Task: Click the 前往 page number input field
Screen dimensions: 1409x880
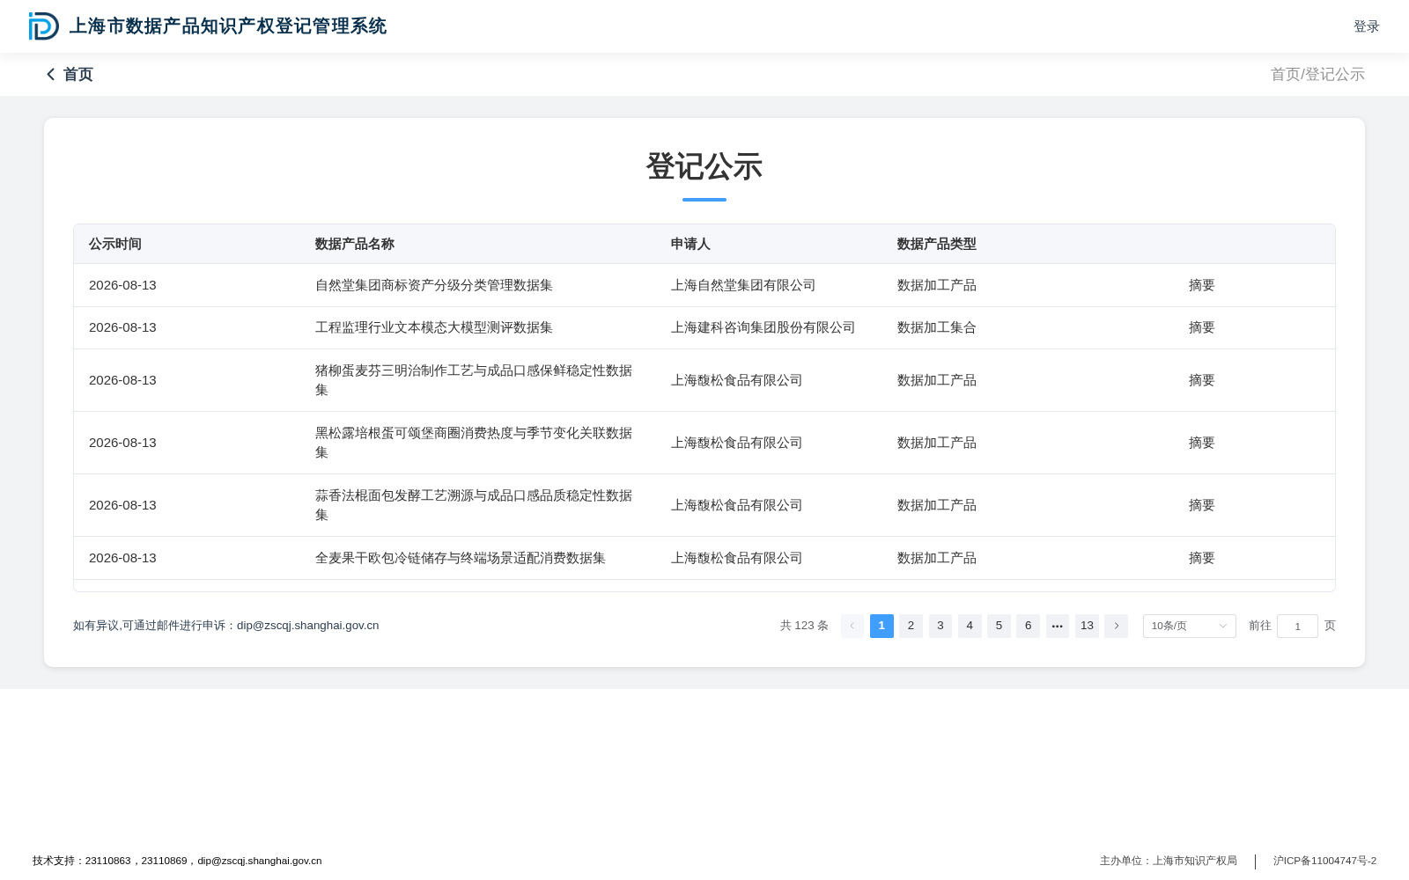Action: coord(1297,626)
